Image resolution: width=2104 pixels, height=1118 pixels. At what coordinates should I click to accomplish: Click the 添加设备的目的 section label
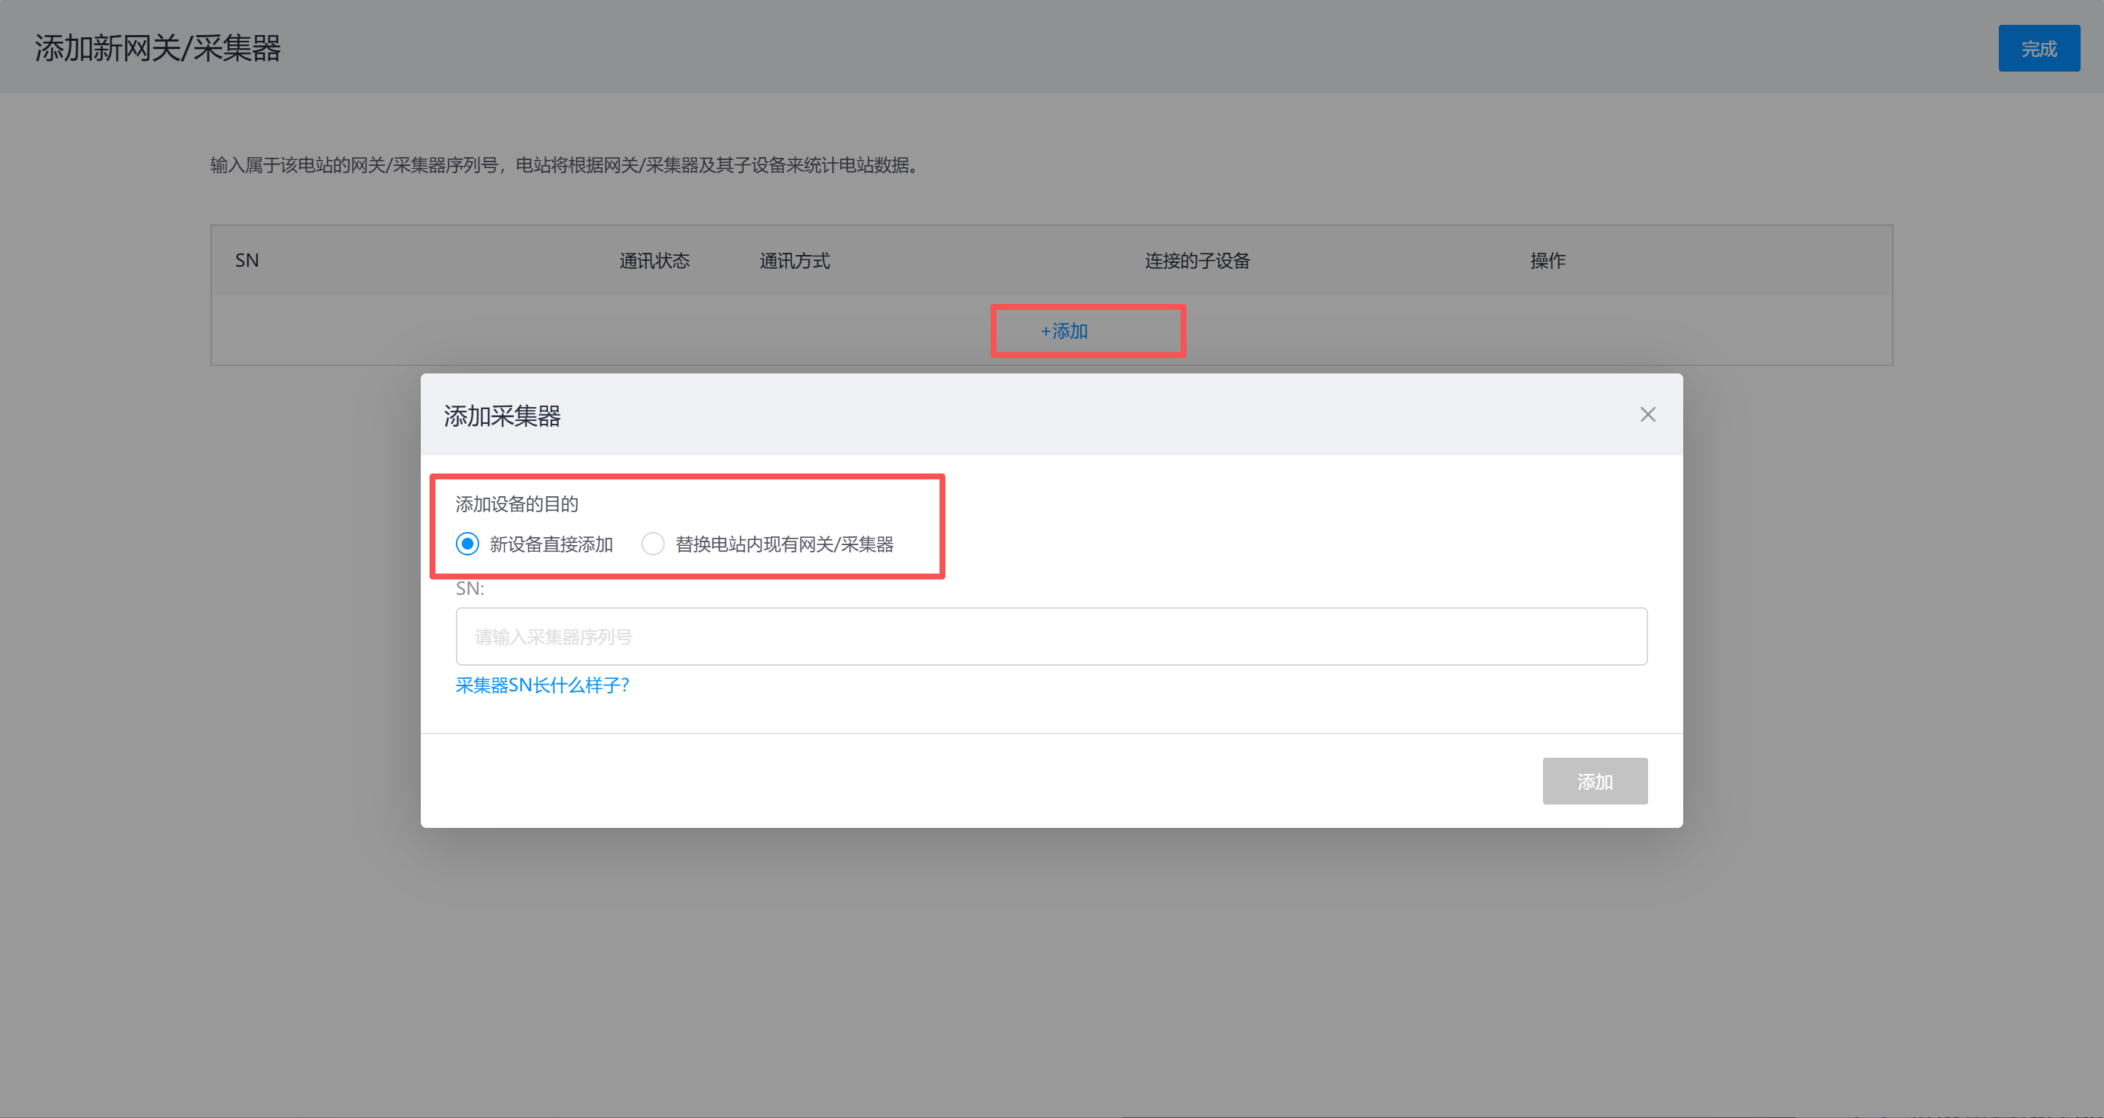pos(517,503)
